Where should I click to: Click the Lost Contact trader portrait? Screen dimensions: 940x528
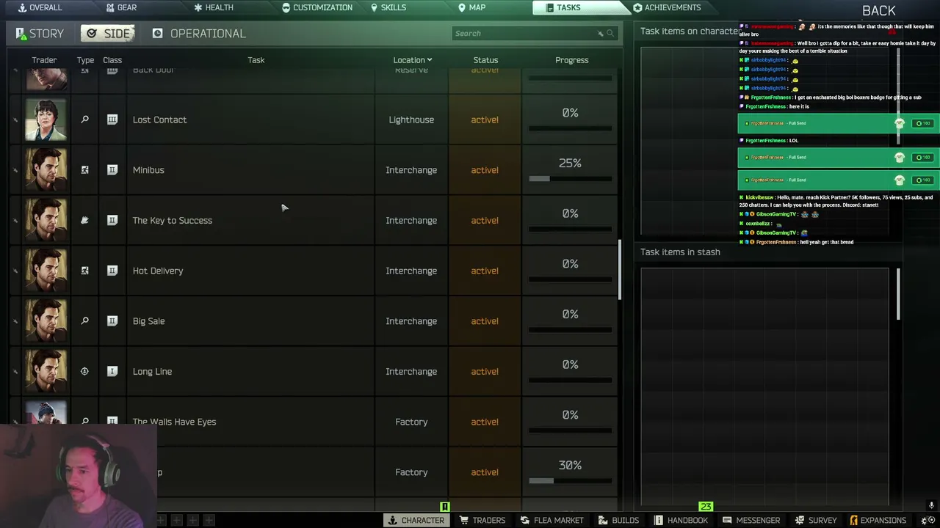tap(46, 120)
